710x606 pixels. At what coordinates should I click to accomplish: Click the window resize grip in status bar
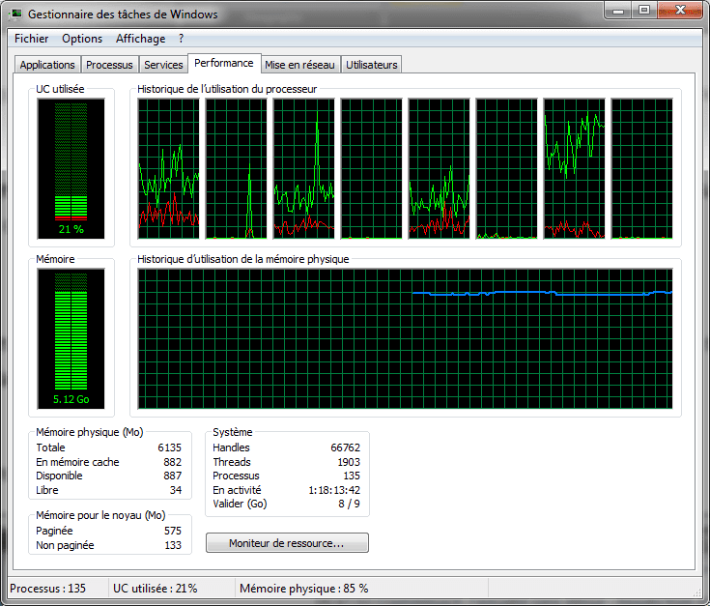pyautogui.click(x=697, y=592)
